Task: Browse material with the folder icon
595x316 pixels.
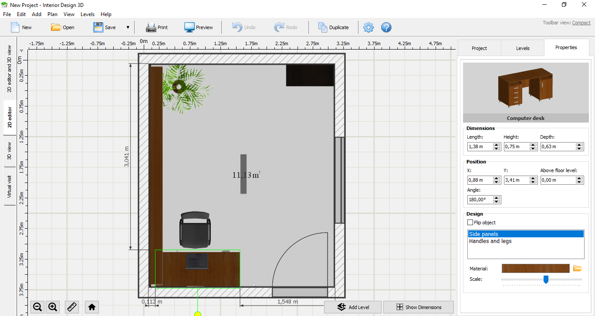Action: point(578,269)
